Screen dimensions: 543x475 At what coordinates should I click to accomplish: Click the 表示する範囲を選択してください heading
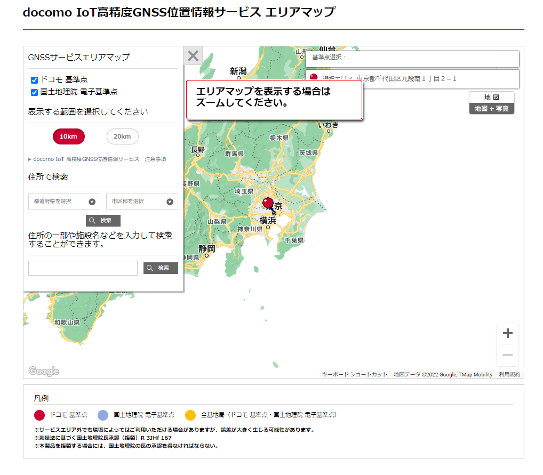[88, 112]
